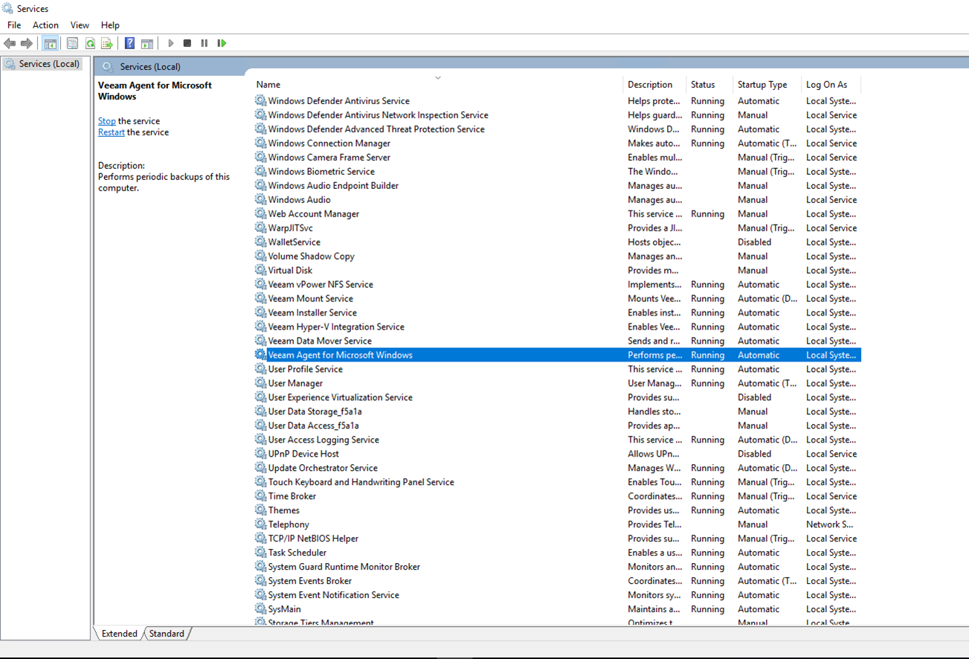Open Properties toolbar icon

tap(72, 43)
